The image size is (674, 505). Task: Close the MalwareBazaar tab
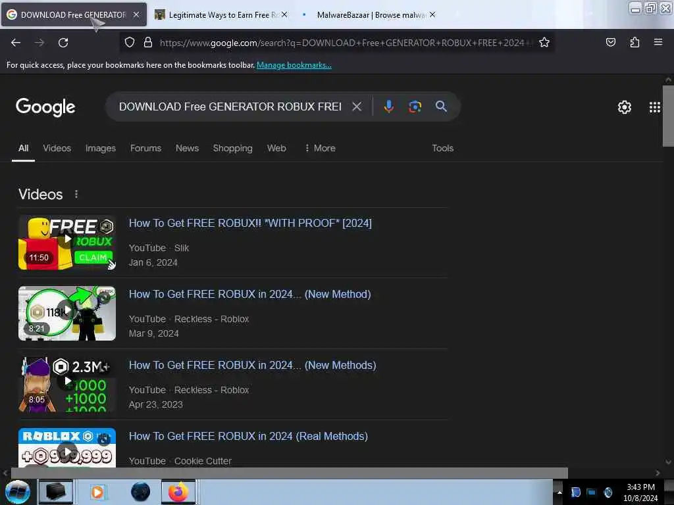click(432, 14)
